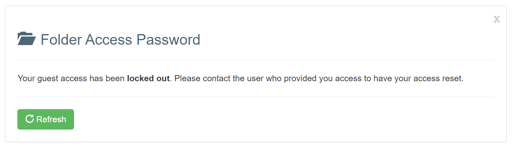Click the word "Folder" in the title
Viewport: 516px width, 149px height.
pos(61,39)
